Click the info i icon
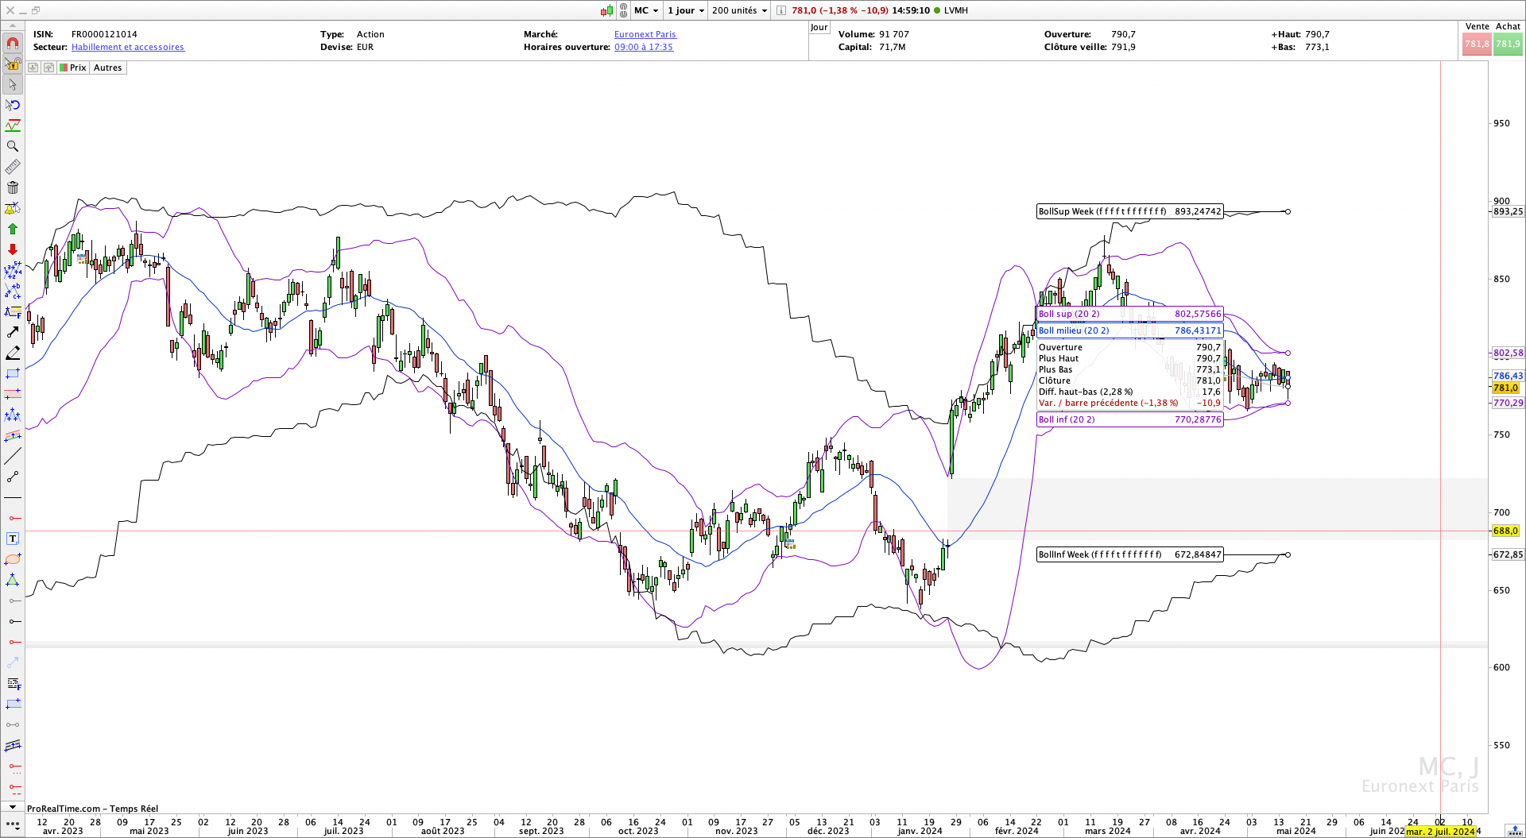The image size is (1526, 838). [x=781, y=10]
